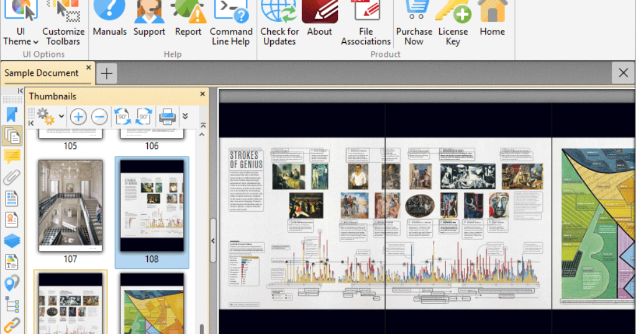Select colorful geometric thumbnail below 108

point(152,303)
